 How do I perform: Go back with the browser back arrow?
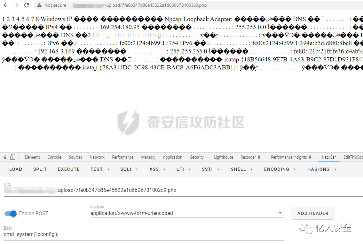(x=6, y=5)
